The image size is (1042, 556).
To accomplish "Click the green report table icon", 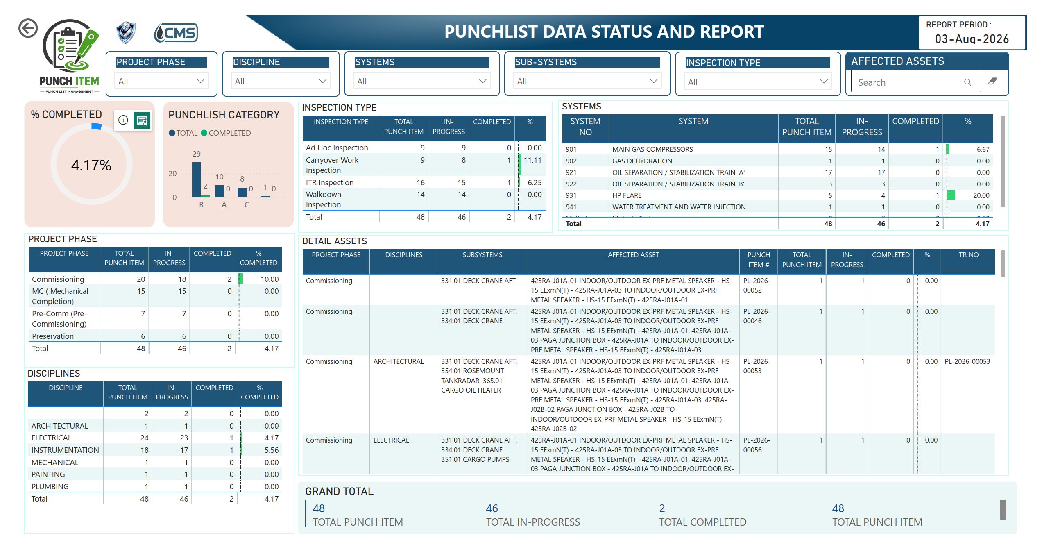I will pyautogui.click(x=142, y=120).
